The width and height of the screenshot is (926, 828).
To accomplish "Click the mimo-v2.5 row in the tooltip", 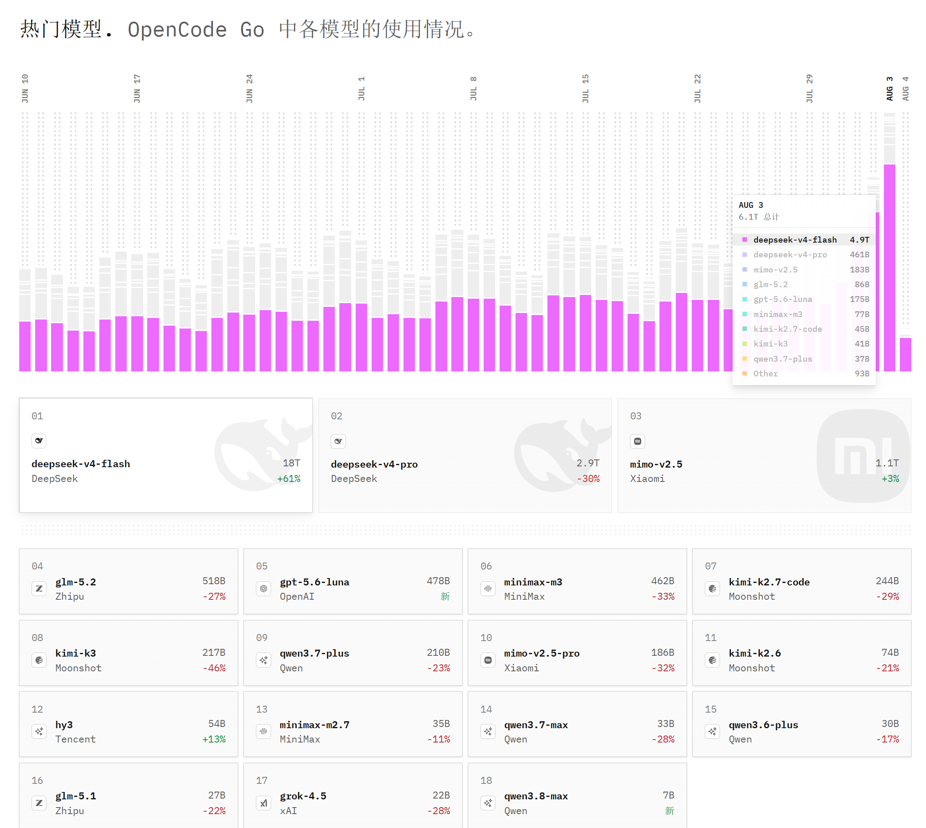I will coord(804,270).
